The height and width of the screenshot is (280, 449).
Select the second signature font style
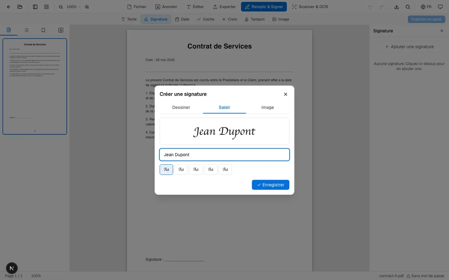[x=181, y=169]
